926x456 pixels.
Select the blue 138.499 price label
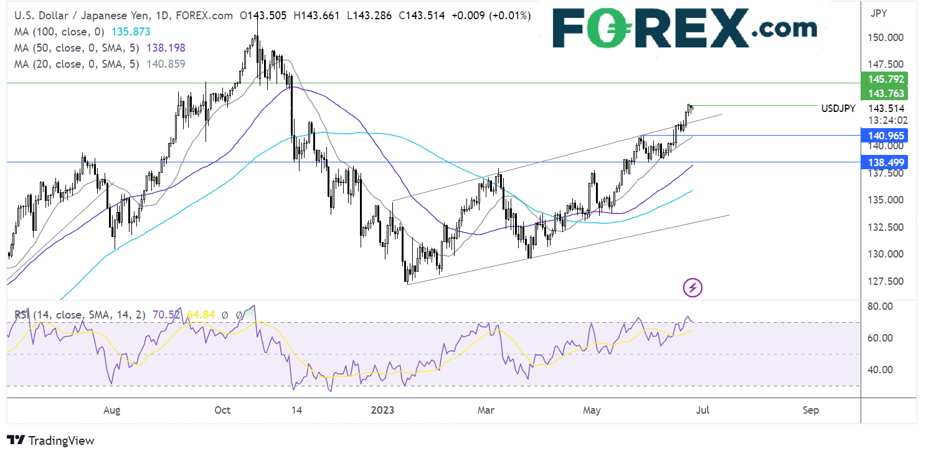pos(885,162)
